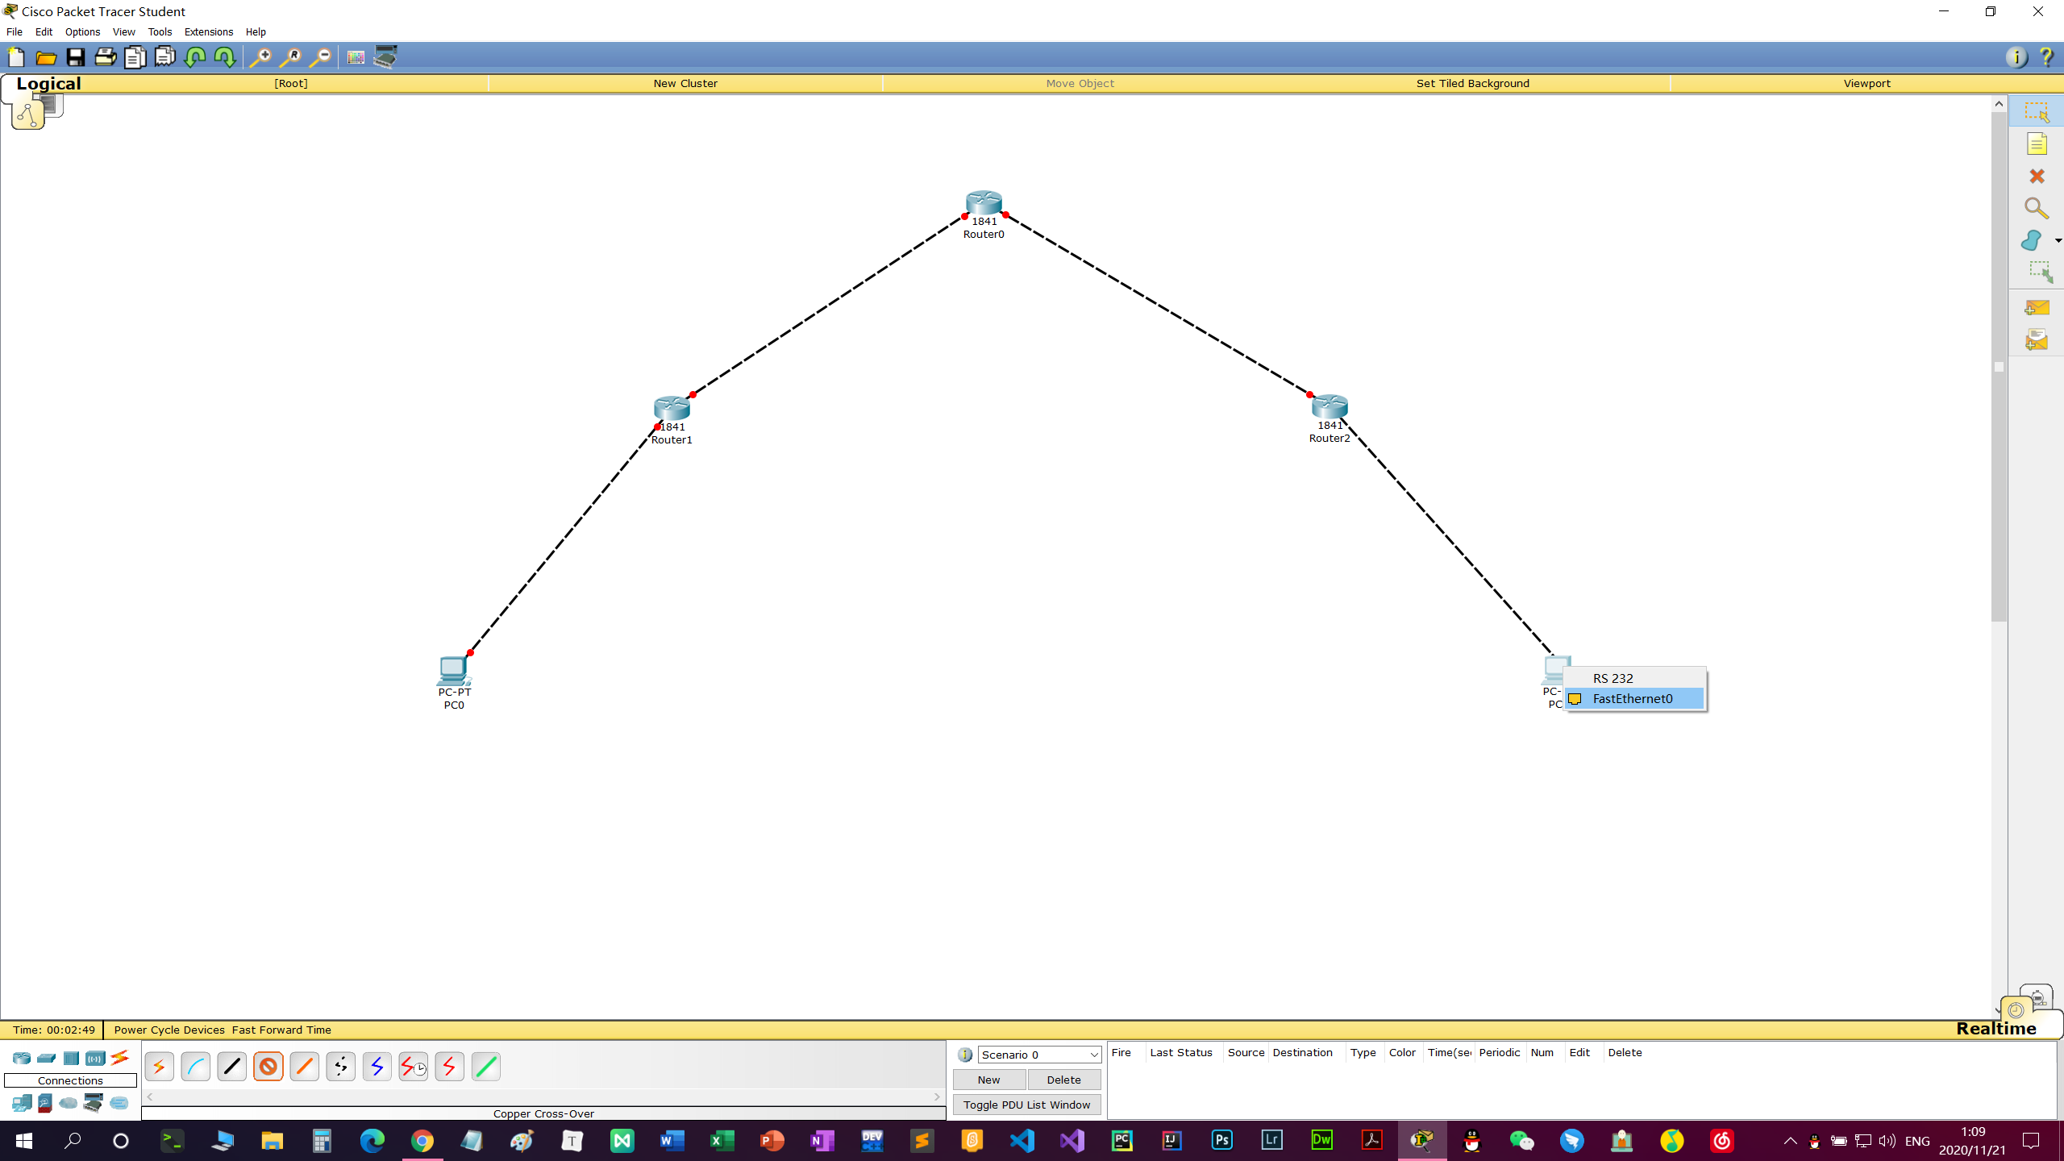
Task: Click PC0 device on canvas
Action: [x=454, y=671]
